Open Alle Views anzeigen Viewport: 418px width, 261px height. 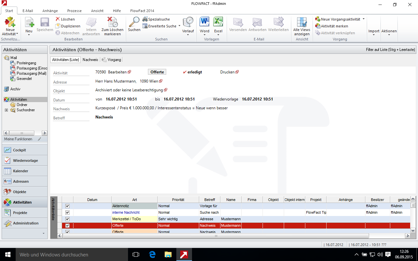pos(302,22)
